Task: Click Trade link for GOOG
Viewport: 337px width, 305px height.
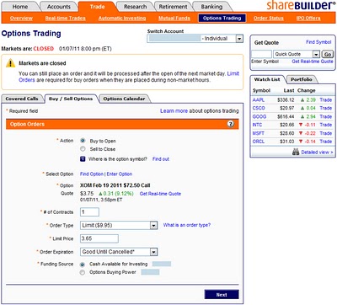Action: click(326, 116)
